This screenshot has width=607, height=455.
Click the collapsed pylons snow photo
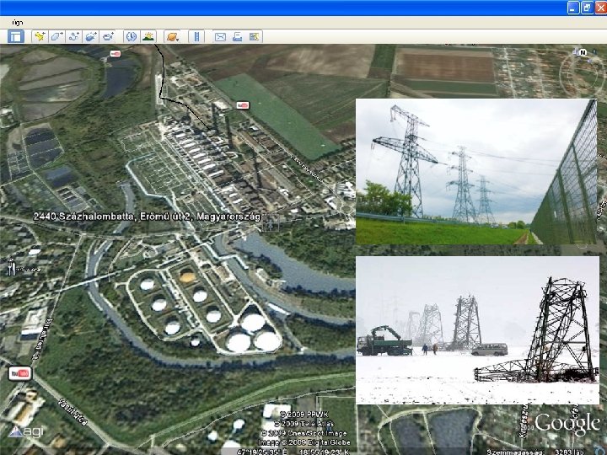[476, 330]
